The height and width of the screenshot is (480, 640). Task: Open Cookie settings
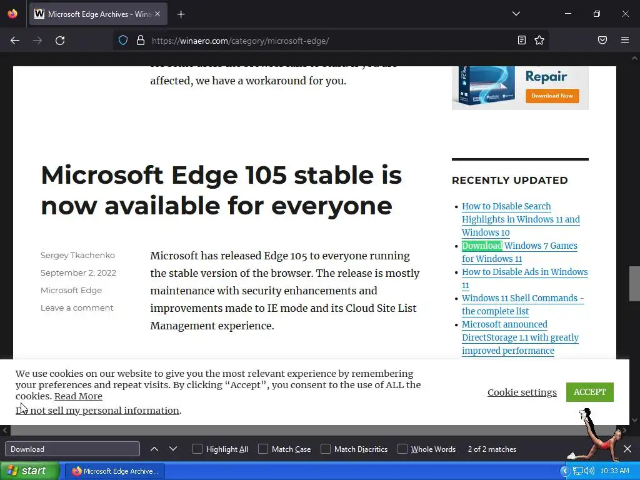(x=522, y=392)
